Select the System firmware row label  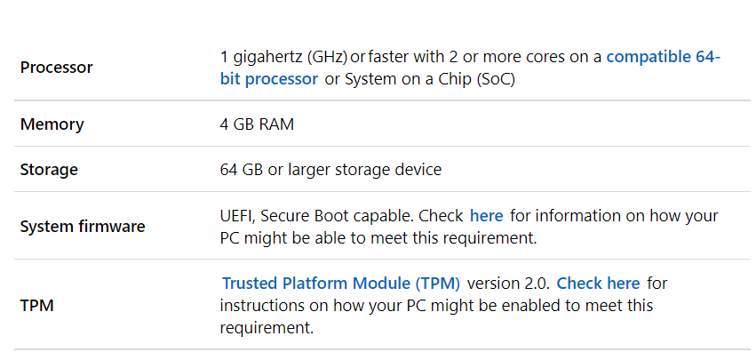(x=83, y=227)
